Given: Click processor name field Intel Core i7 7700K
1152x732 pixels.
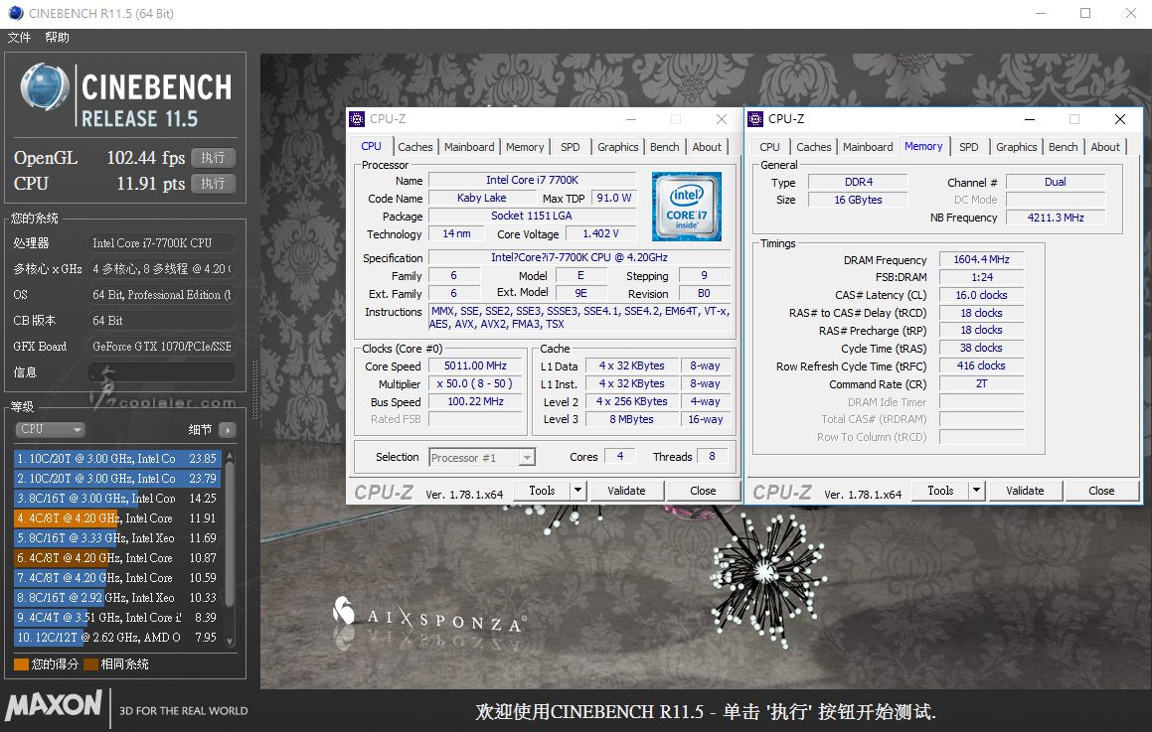Looking at the screenshot, I should click(x=532, y=180).
